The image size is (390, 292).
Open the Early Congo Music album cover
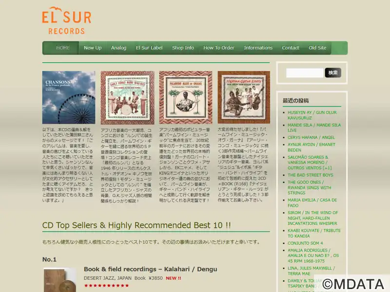pos(127,98)
